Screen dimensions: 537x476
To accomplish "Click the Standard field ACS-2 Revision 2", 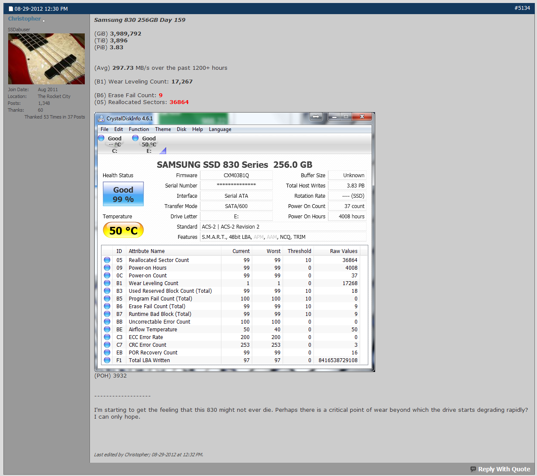I will tap(283, 227).
